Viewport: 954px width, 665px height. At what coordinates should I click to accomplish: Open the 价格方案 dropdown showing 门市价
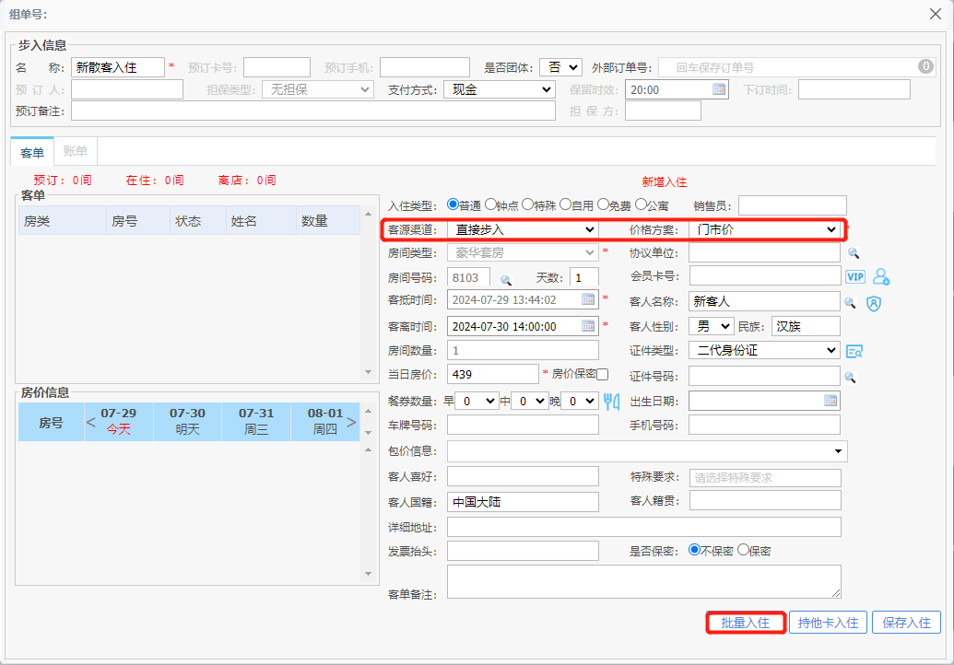tap(765, 229)
